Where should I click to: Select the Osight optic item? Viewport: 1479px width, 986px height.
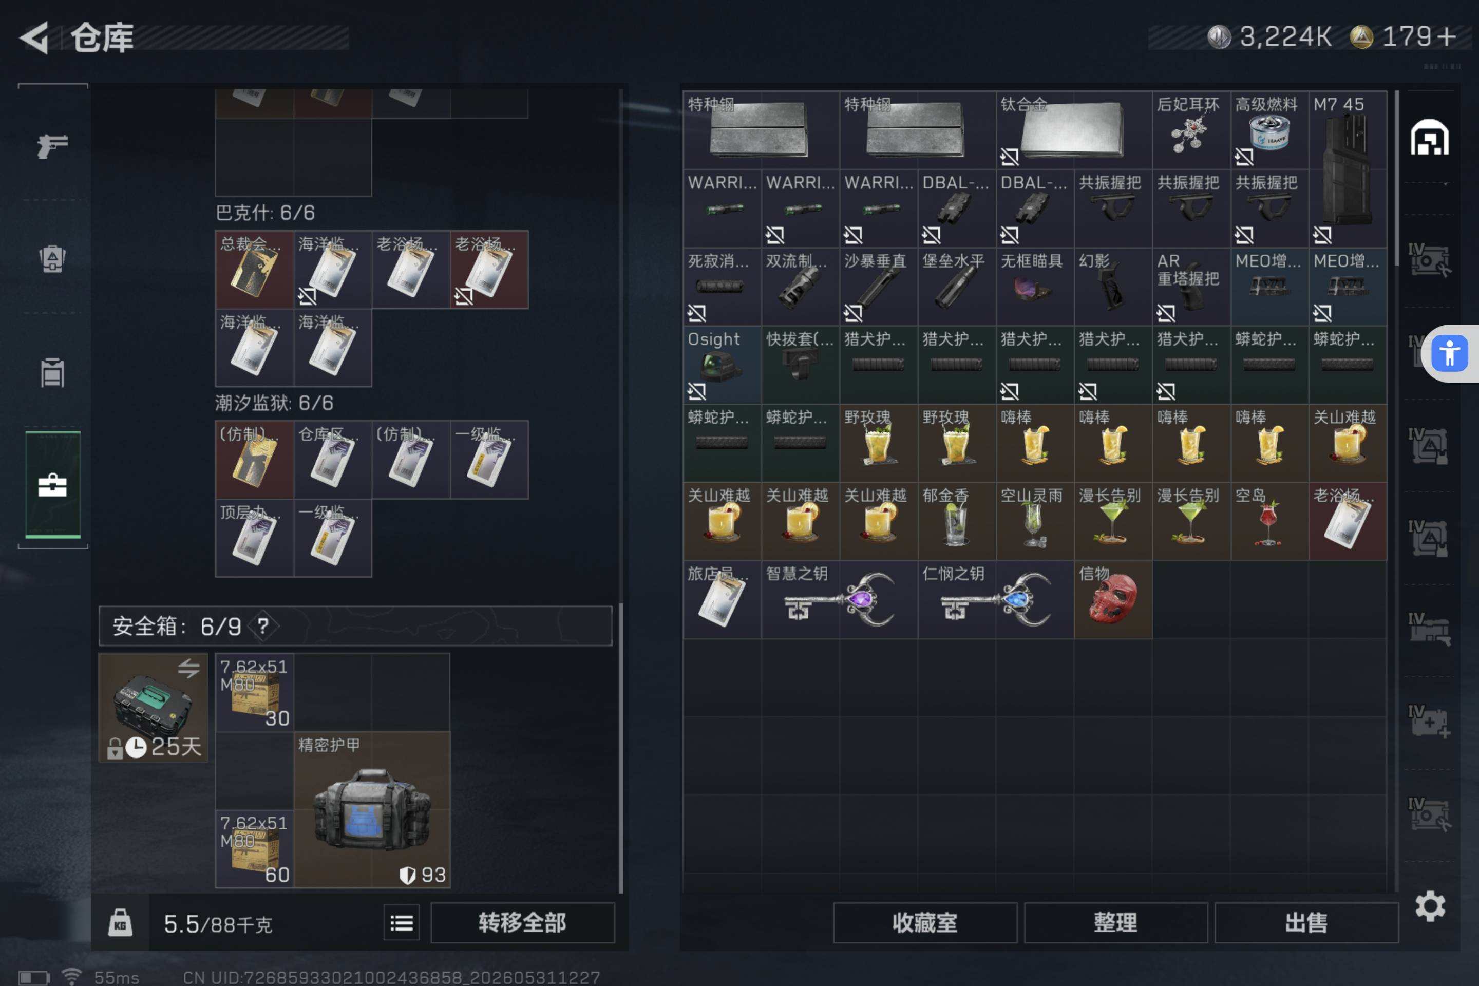click(x=722, y=365)
